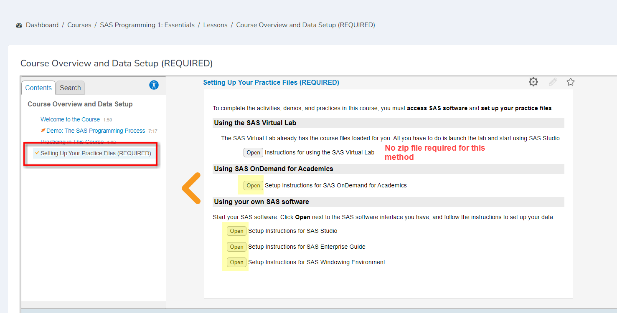Open instructions for using the SAS Virtual Lab

coord(253,152)
